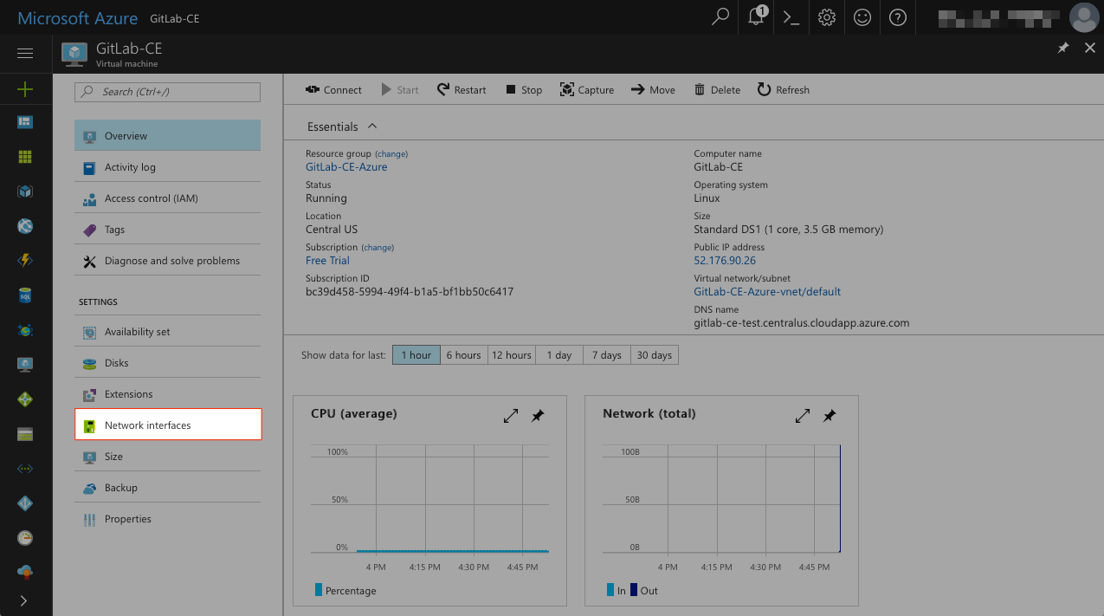Select Overview in the blade menu
This screenshot has height=616, width=1104.
(x=168, y=136)
